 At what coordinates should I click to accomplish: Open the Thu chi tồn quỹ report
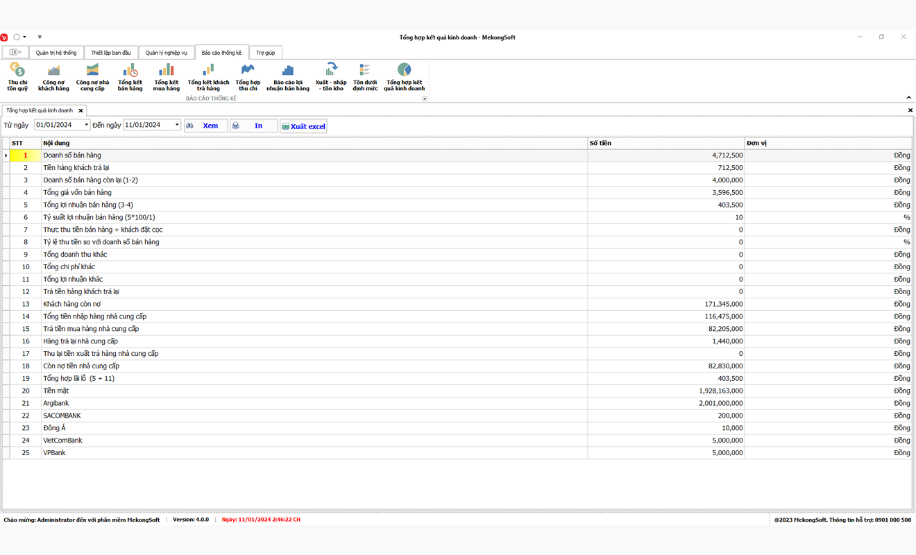tap(17, 76)
